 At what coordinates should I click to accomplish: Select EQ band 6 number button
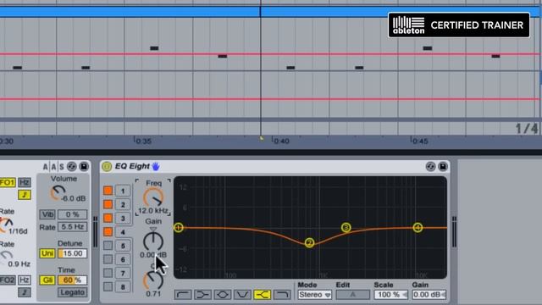pyautogui.click(x=123, y=259)
